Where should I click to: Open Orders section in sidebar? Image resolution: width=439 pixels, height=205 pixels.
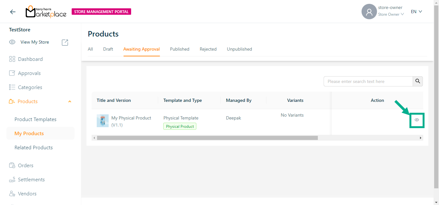25,166
